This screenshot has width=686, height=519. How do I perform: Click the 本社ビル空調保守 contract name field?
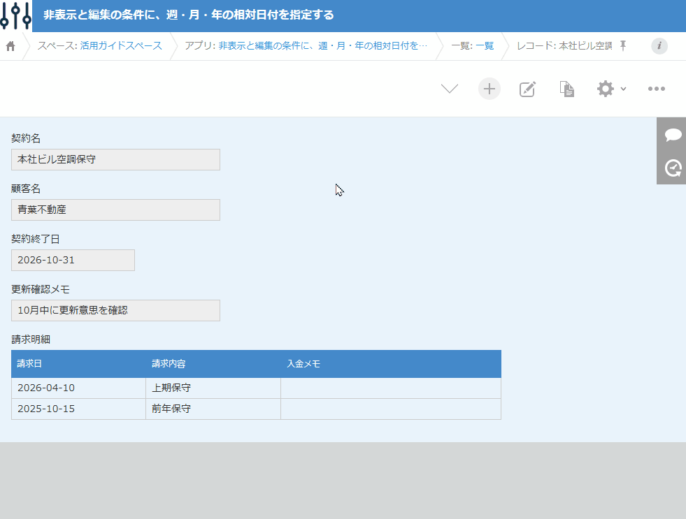click(115, 159)
